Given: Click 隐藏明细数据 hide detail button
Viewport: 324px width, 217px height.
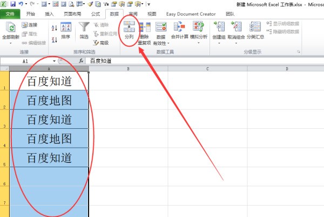Looking at the screenshot, I should click(x=282, y=32).
